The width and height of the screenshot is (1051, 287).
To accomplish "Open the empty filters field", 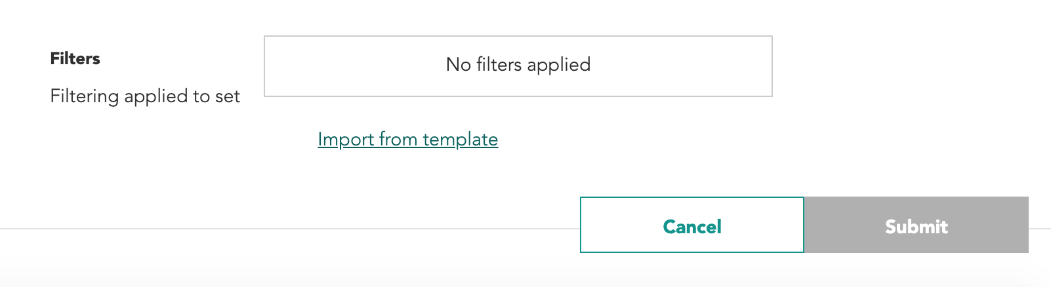I will [518, 66].
